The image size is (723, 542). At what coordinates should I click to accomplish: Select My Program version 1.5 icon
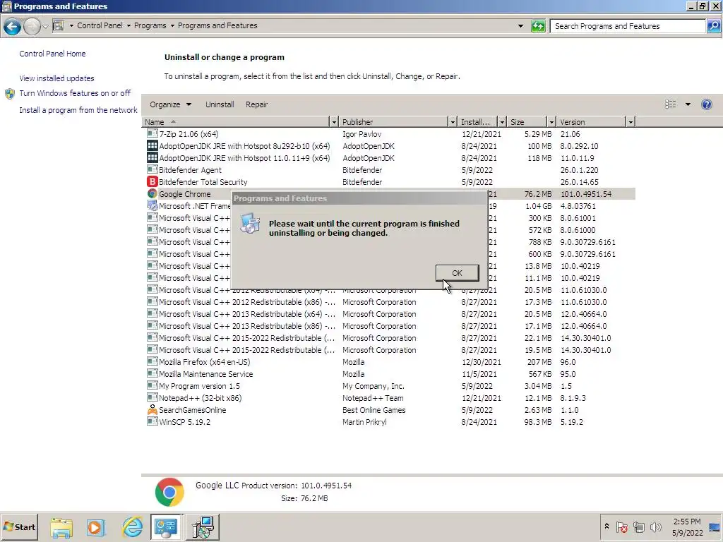tap(153, 386)
